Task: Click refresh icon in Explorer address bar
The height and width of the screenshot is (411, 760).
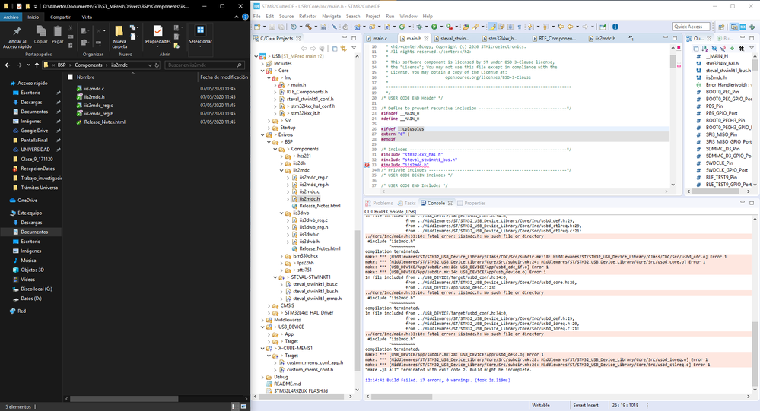Action: click(x=157, y=65)
